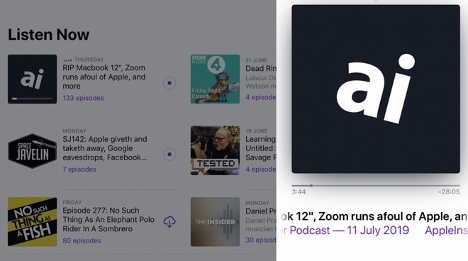This screenshot has width=468, height=261.
Task: Select the RIP Macbook 12" episode title
Action: click(x=104, y=77)
